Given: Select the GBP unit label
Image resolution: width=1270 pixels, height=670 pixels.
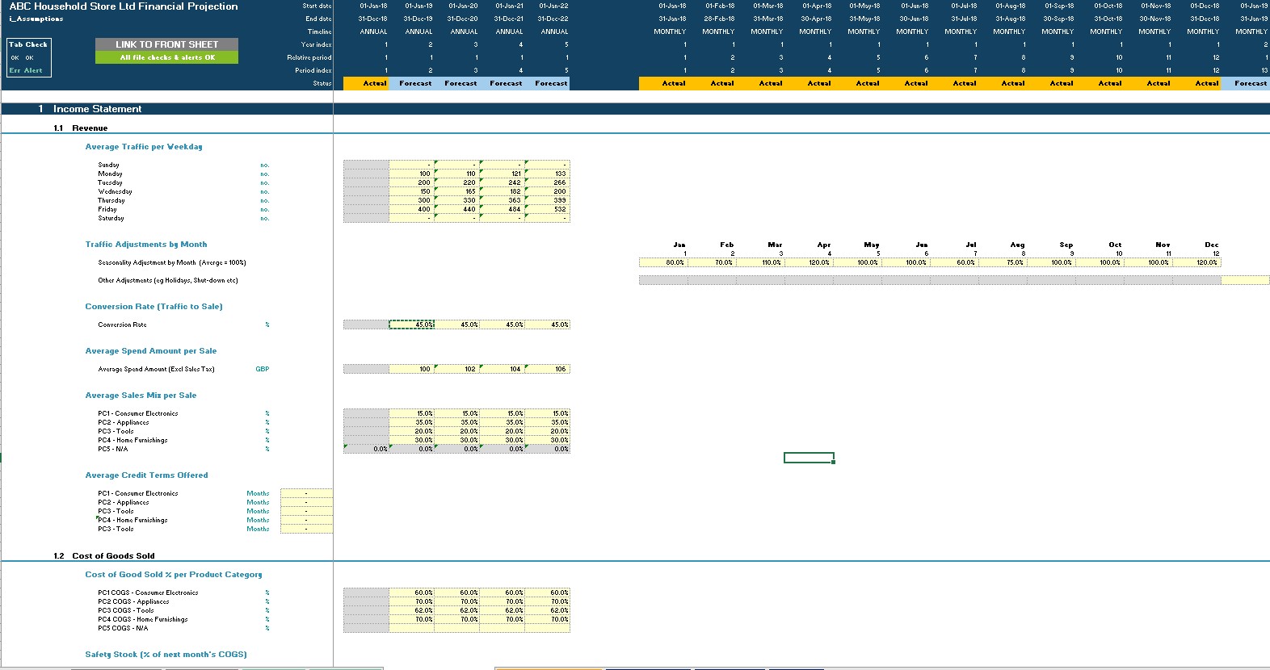Looking at the screenshot, I should [263, 369].
